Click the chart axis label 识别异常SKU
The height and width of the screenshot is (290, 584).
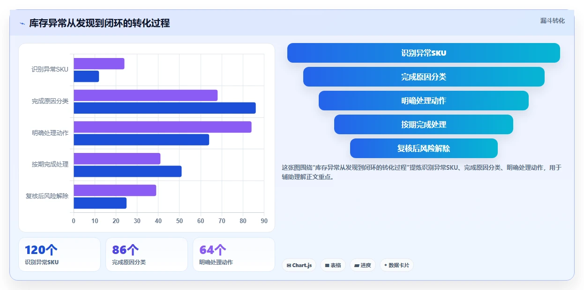[x=50, y=69]
